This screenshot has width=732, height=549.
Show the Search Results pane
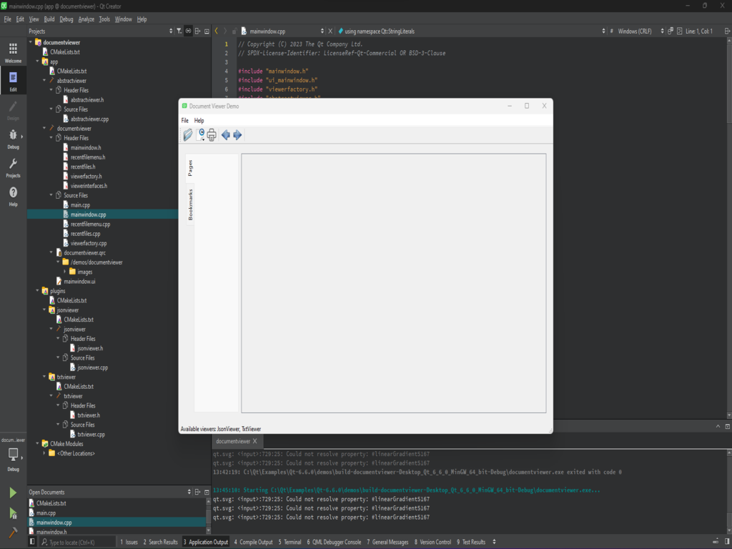(161, 542)
